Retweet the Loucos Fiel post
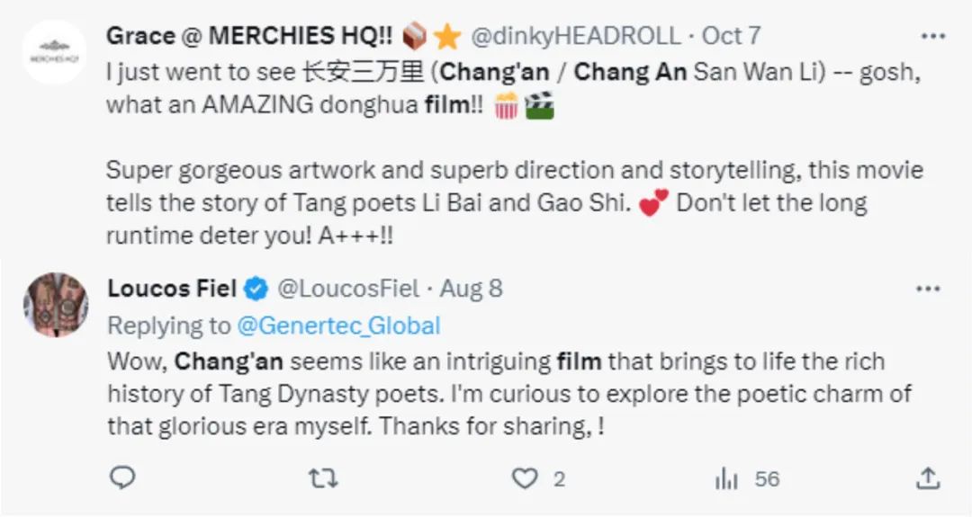Screen dimensions: 972x517 click(323, 478)
